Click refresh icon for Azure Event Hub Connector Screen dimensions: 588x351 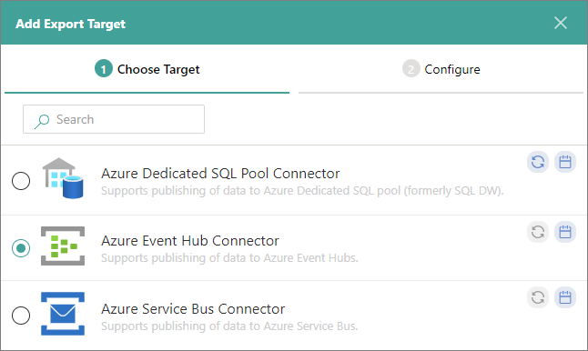tap(538, 232)
